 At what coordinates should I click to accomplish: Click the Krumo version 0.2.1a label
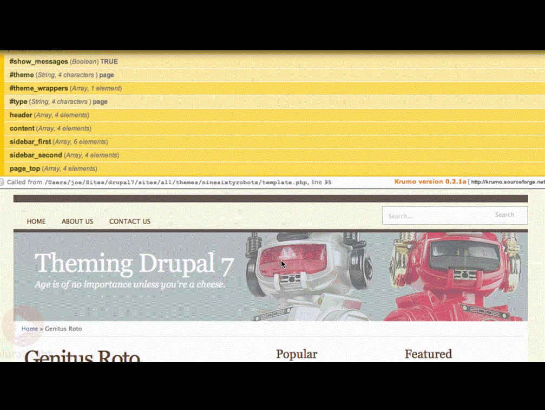[430, 181]
